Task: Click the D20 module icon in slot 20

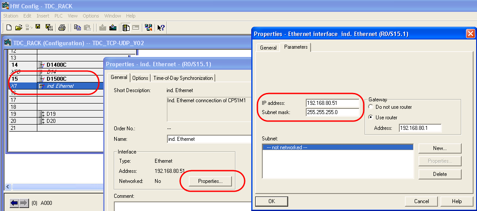Action: 42,121
